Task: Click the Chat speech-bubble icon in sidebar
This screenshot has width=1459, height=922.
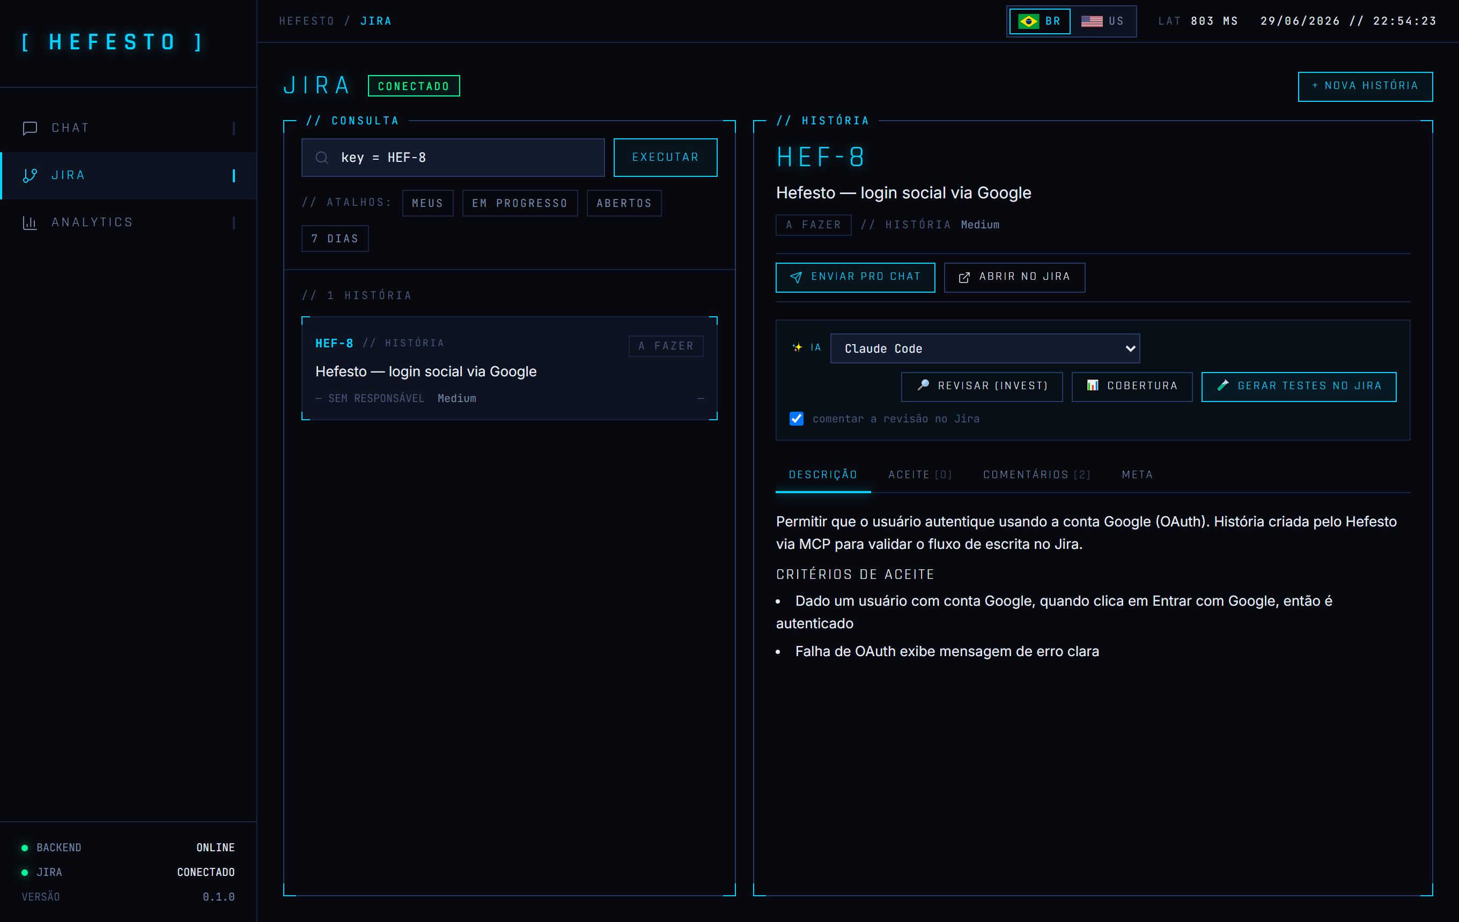Action: tap(30, 128)
